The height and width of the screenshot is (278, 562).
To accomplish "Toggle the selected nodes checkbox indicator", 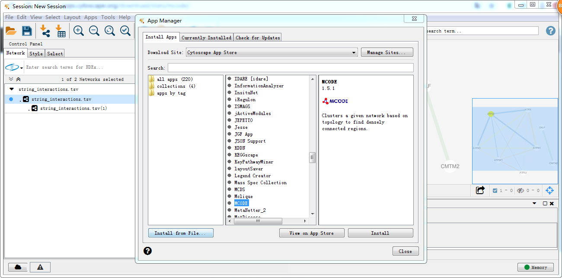I will (x=494, y=189).
